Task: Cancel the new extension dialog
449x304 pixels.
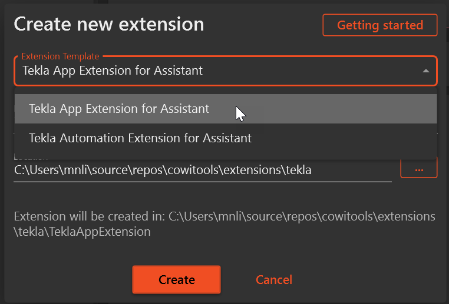Action: pyautogui.click(x=273, y=280)
